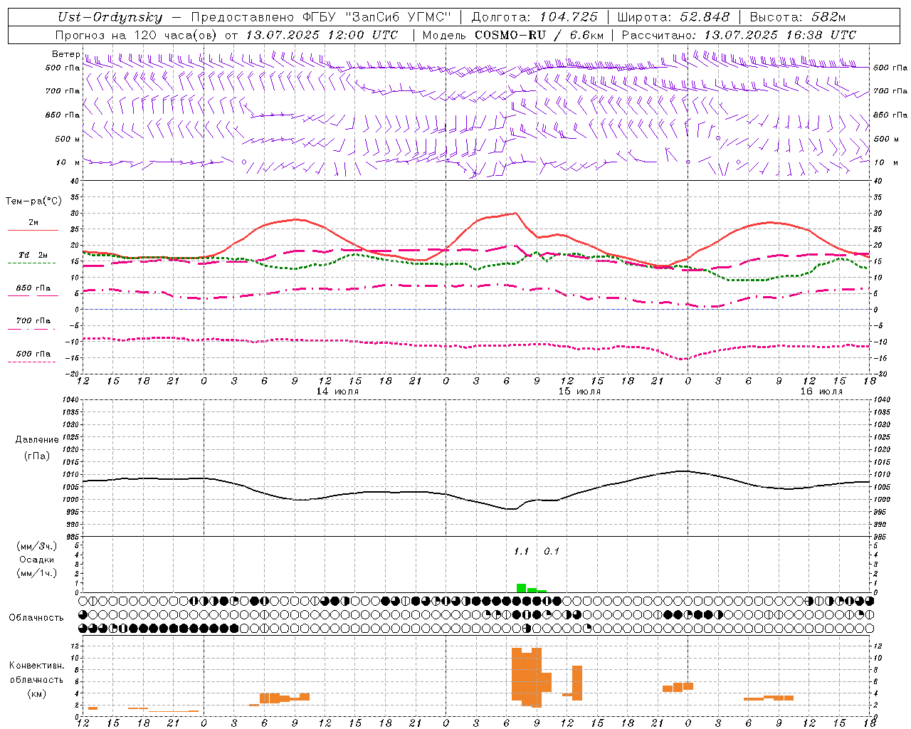Click the '15 июля' date label
This screenshot has height=729, width=911.
click(579, 391)
